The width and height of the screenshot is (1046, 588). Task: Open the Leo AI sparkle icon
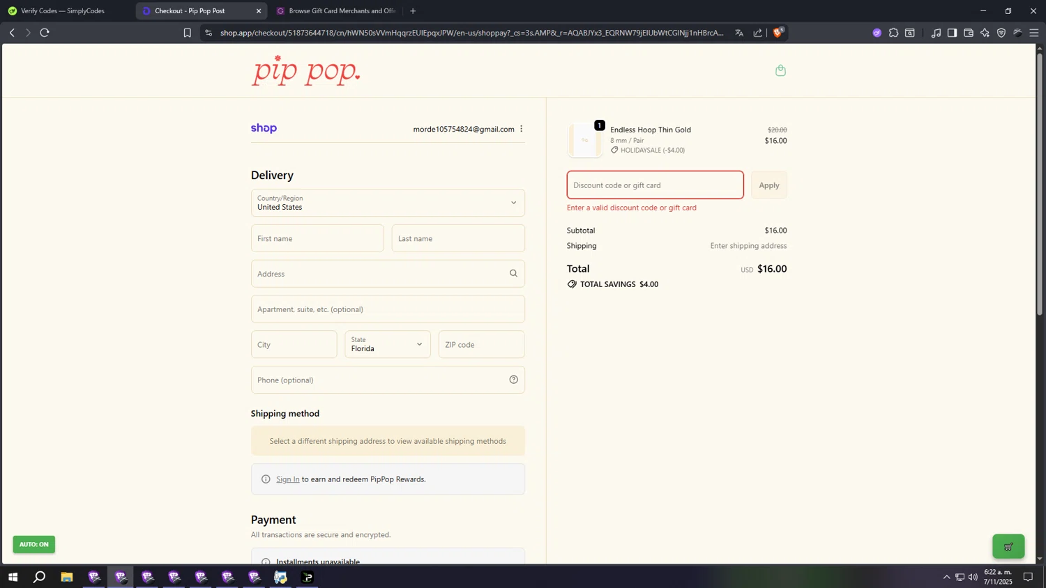[985, 33]
